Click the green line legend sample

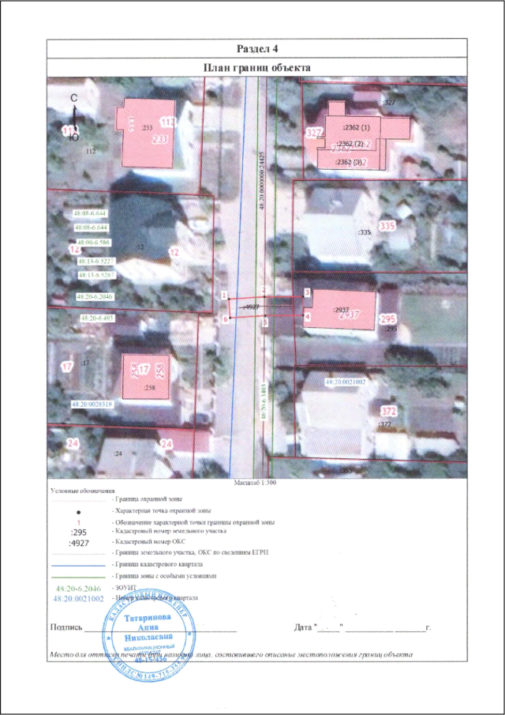click(79, 577)
